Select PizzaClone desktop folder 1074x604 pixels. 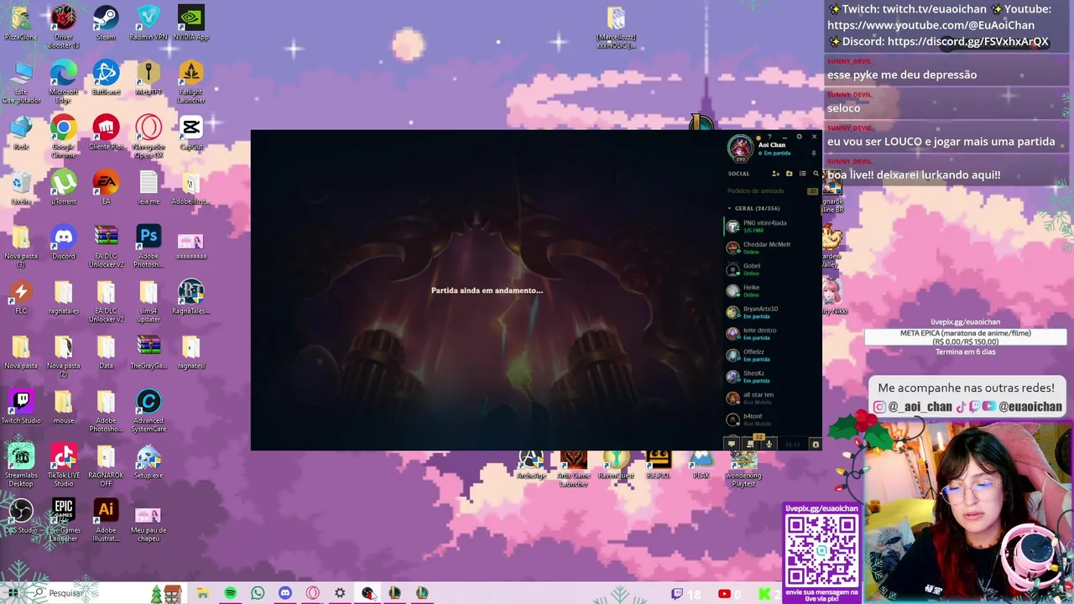click(21, 23)
